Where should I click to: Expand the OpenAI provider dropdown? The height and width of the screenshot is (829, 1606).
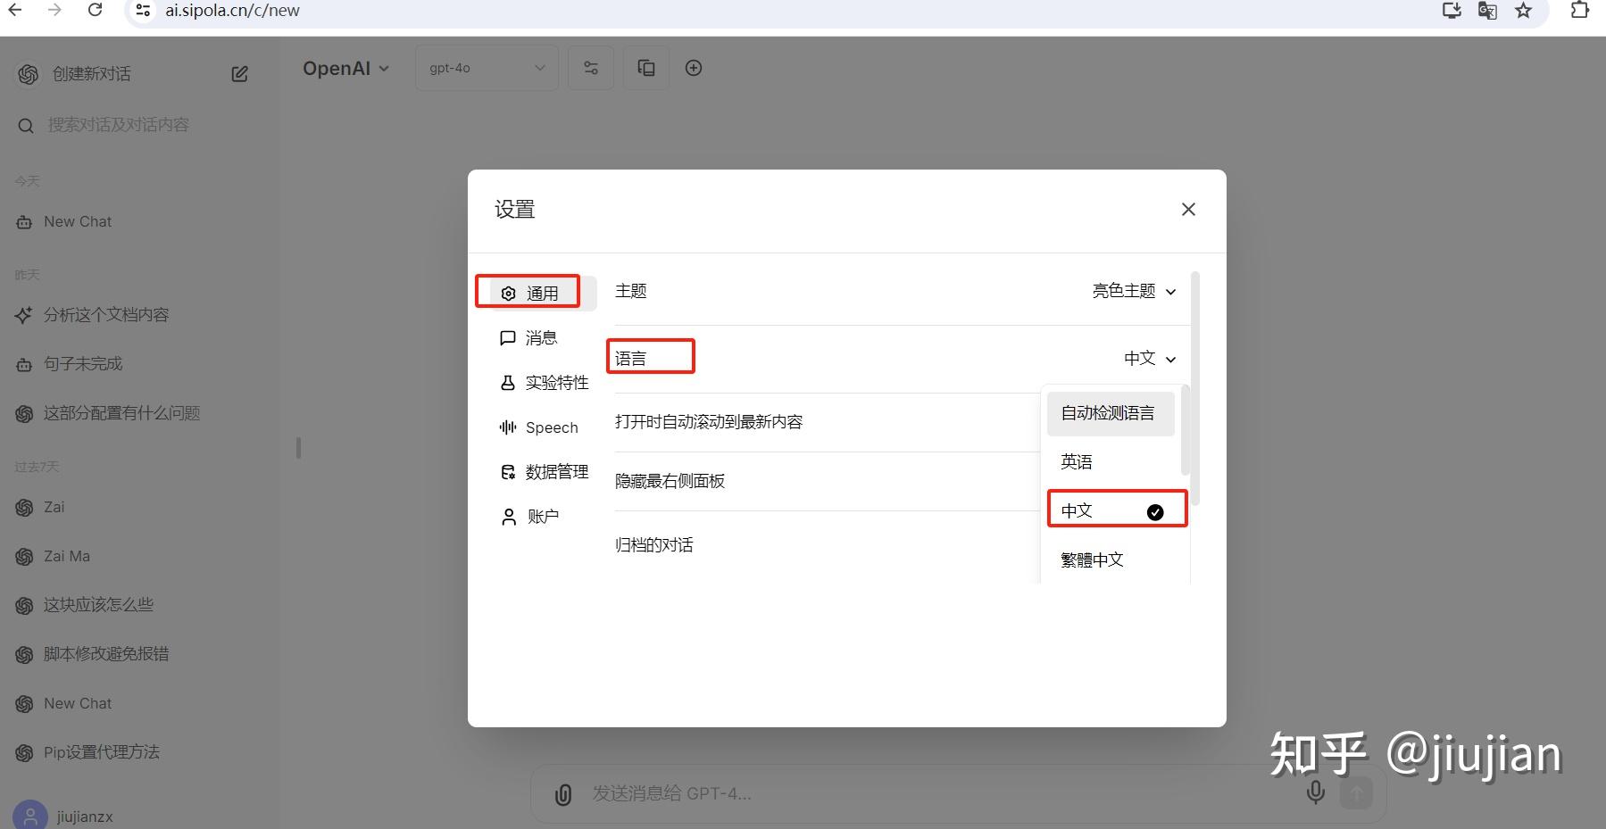click(x=346, y=67)
